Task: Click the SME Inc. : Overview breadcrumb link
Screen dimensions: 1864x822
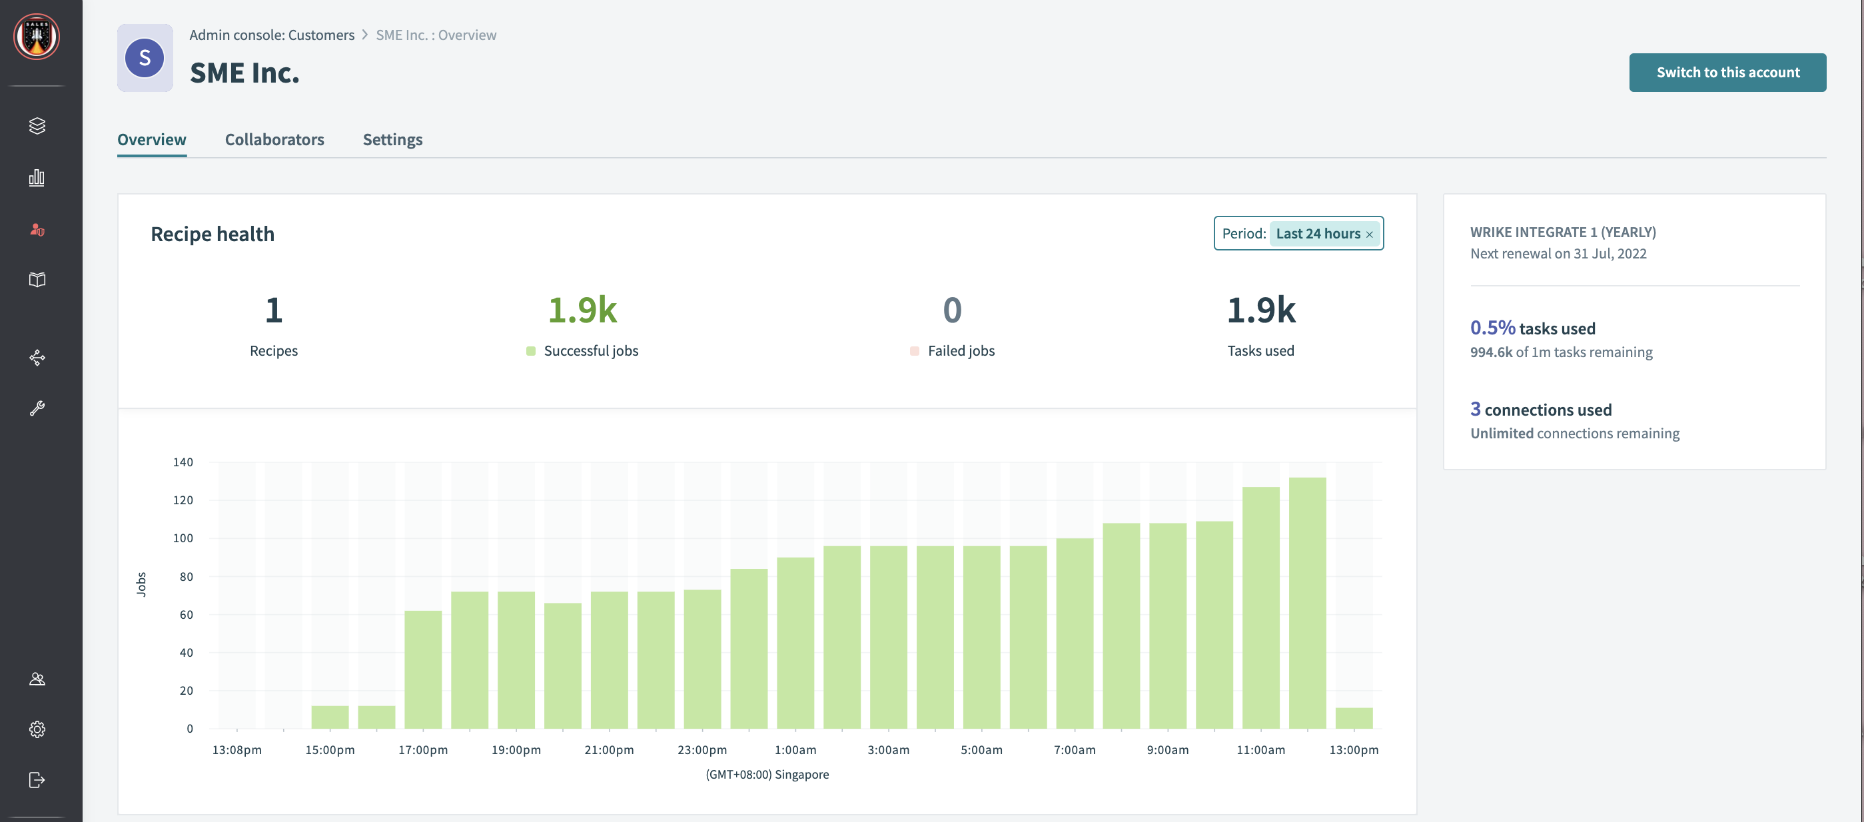Action: [436, 34]
